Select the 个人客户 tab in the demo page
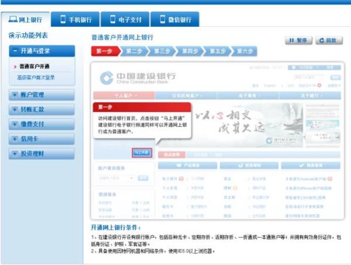 (x=125, y=95)
